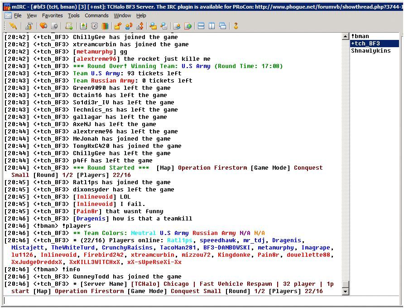Click the DCC Send file icon
Screen dimensions: 404x308
[118, 26]
